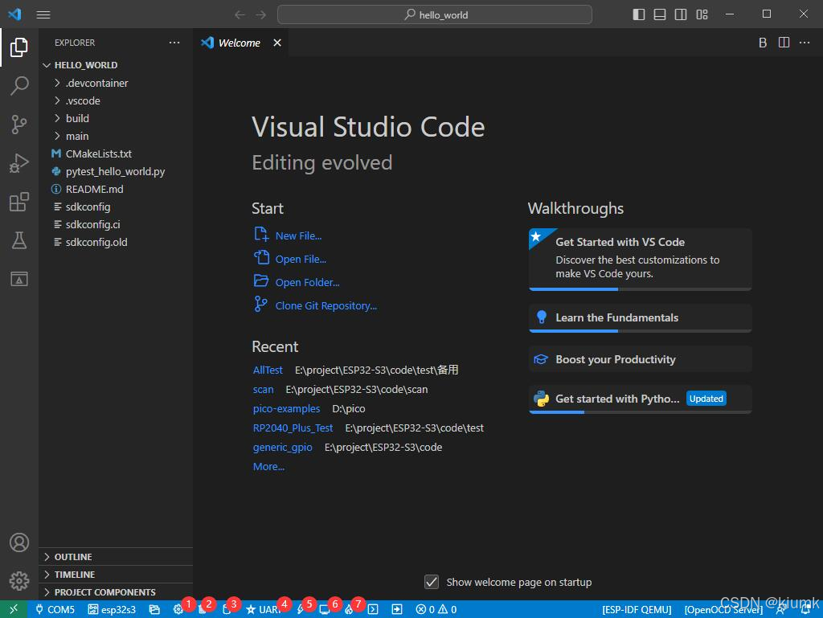The image size is (823, 618).
Task: Click the New File link
Action: (x=299, y=236)
